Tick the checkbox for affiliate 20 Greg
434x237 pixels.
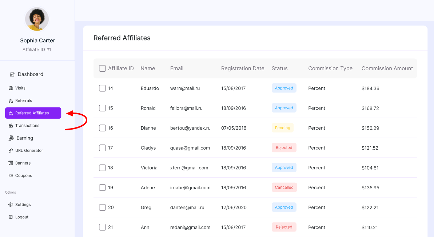[x=103, y=208]
